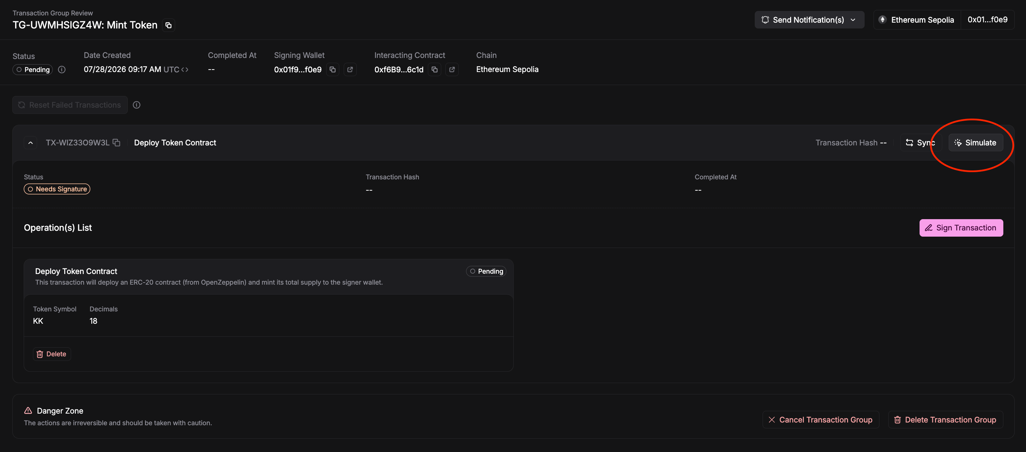Click the Danger Zone warning triangle icon
The height and width of the screenshot is (452, 1026).
[28, 411]
